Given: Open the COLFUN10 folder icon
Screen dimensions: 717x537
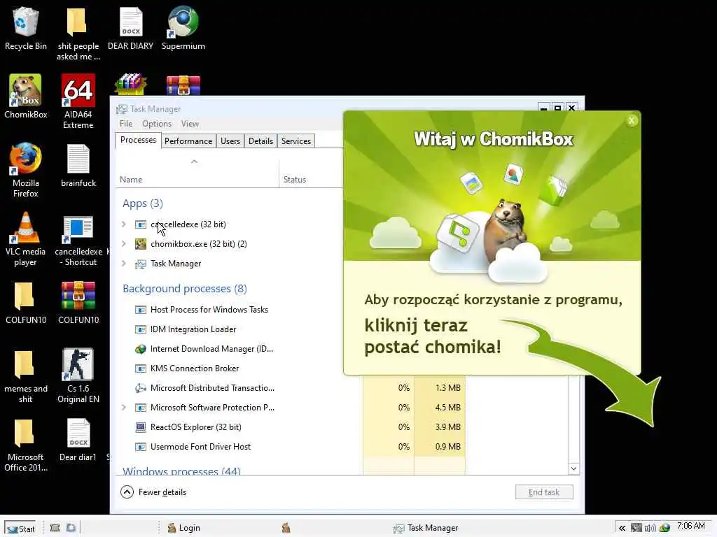Looking at the screenshot, I should point(26,302).
